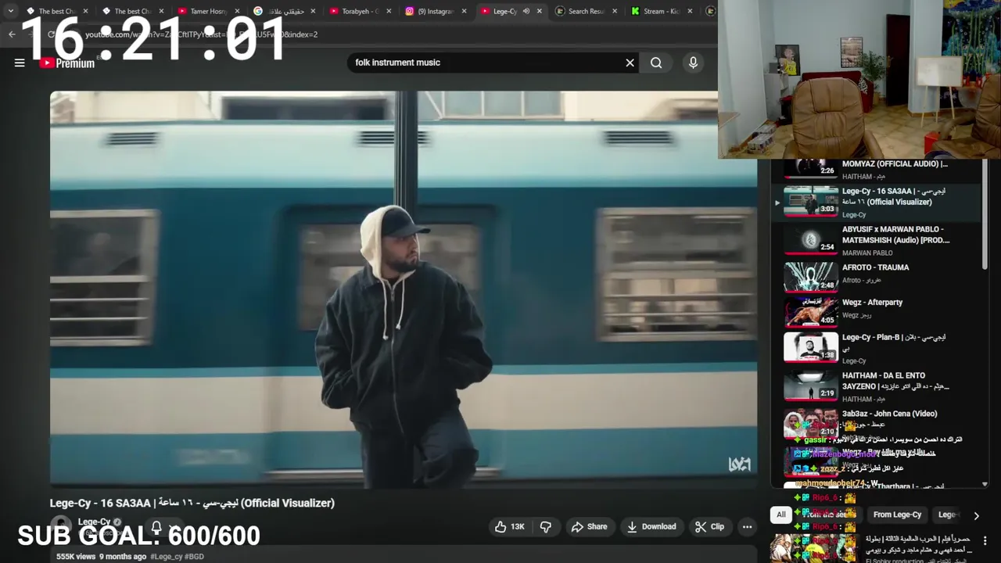Pause the video by clicking player
This screenshot has height=563, width=1001.
404,289
